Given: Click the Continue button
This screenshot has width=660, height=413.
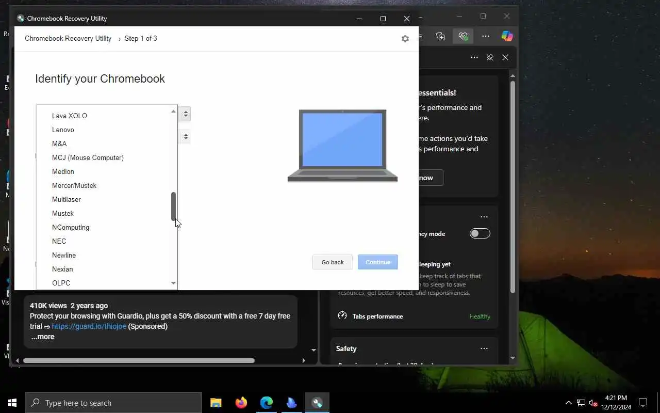Looking at the screenshot, I should [378, 262].
